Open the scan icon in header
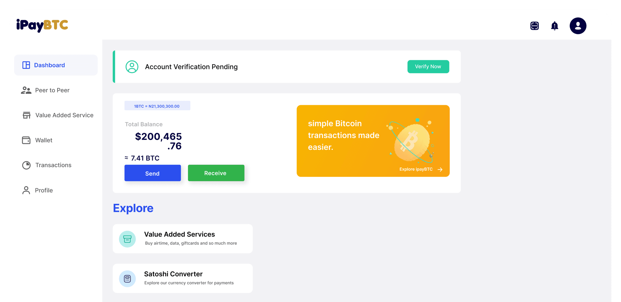 point(535,26)
